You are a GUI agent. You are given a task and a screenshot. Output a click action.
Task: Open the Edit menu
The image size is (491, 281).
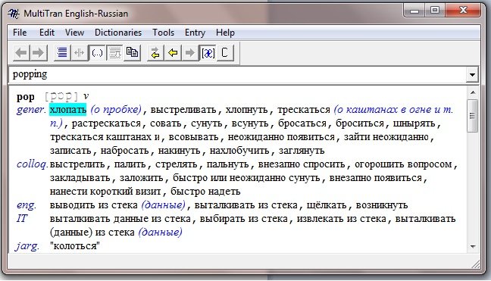(47, 33)
